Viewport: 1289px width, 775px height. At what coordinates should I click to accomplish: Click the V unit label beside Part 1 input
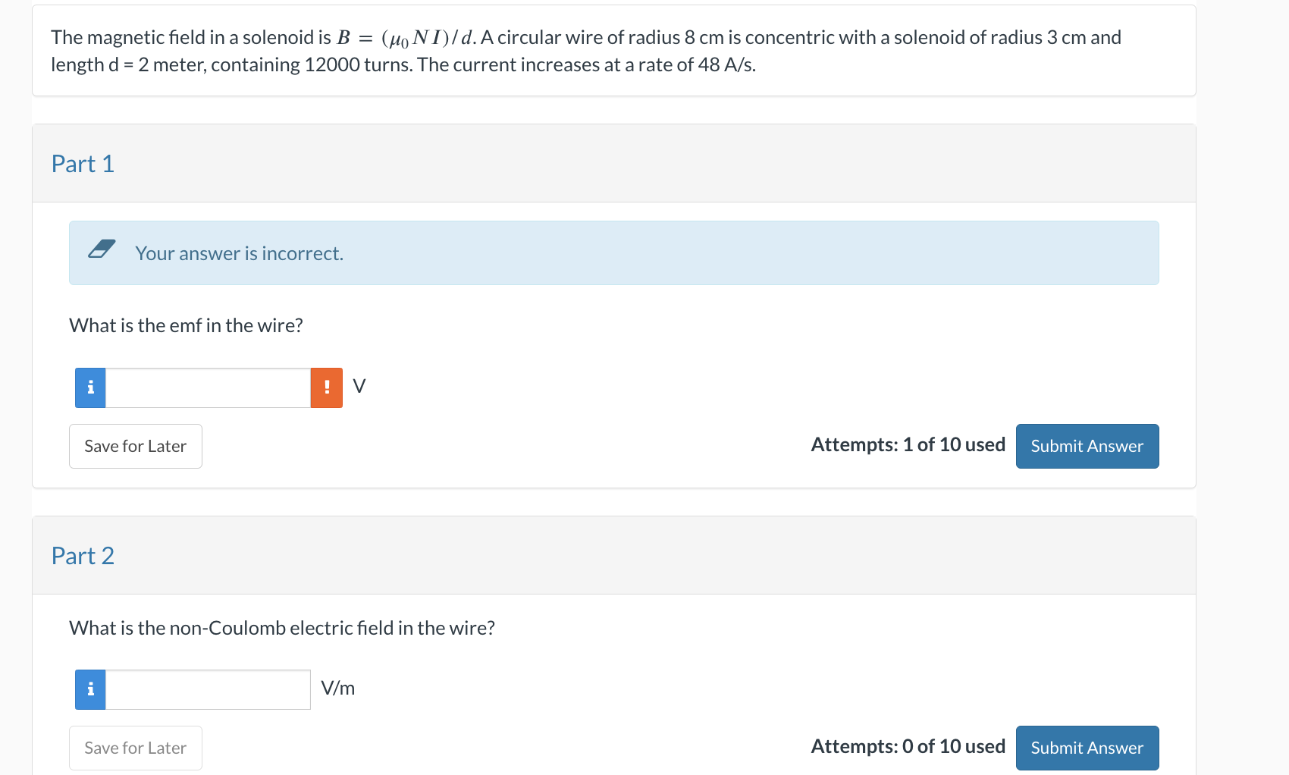359,385
